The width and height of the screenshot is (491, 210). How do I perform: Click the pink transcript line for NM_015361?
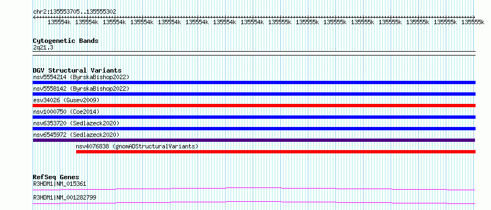[x=254, y=189]
